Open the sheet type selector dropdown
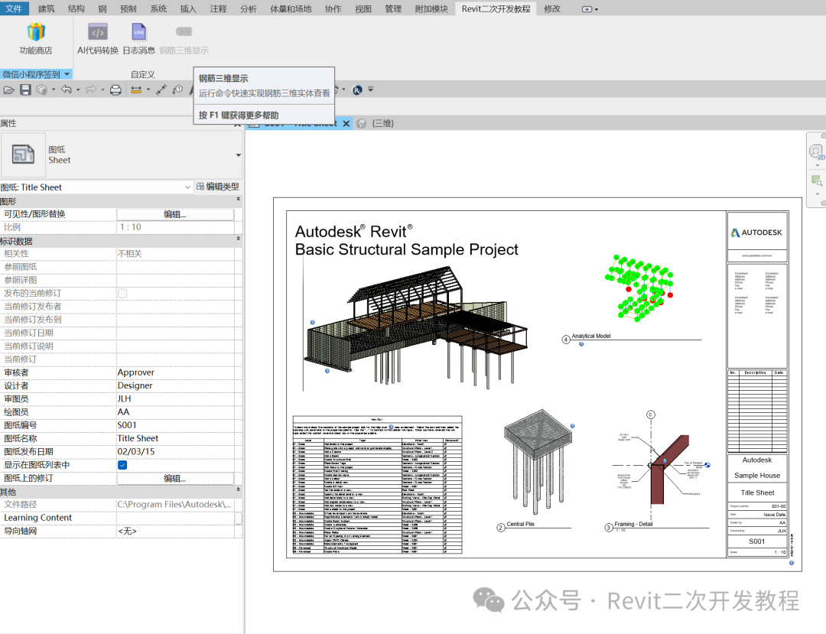This screenshot has width=826, height=634. coord(239,154)
